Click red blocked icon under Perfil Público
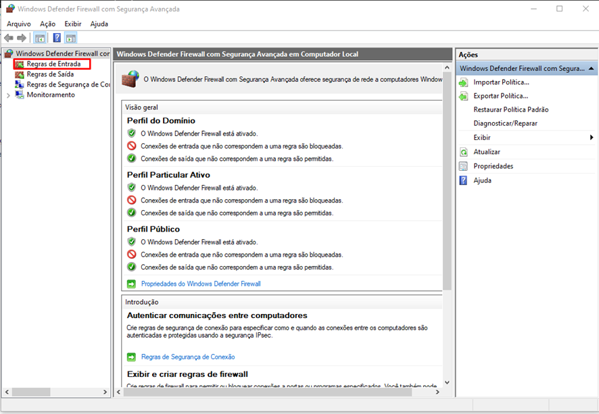The width and height of the screenshot is (599, 414). [132, 254]
